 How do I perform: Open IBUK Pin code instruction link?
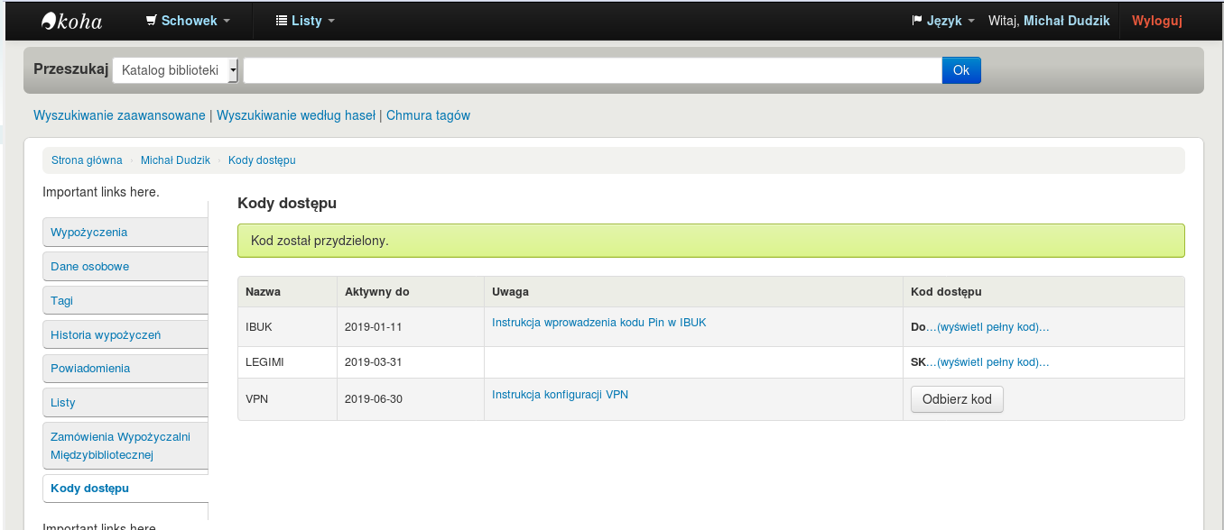click(598, 322)
